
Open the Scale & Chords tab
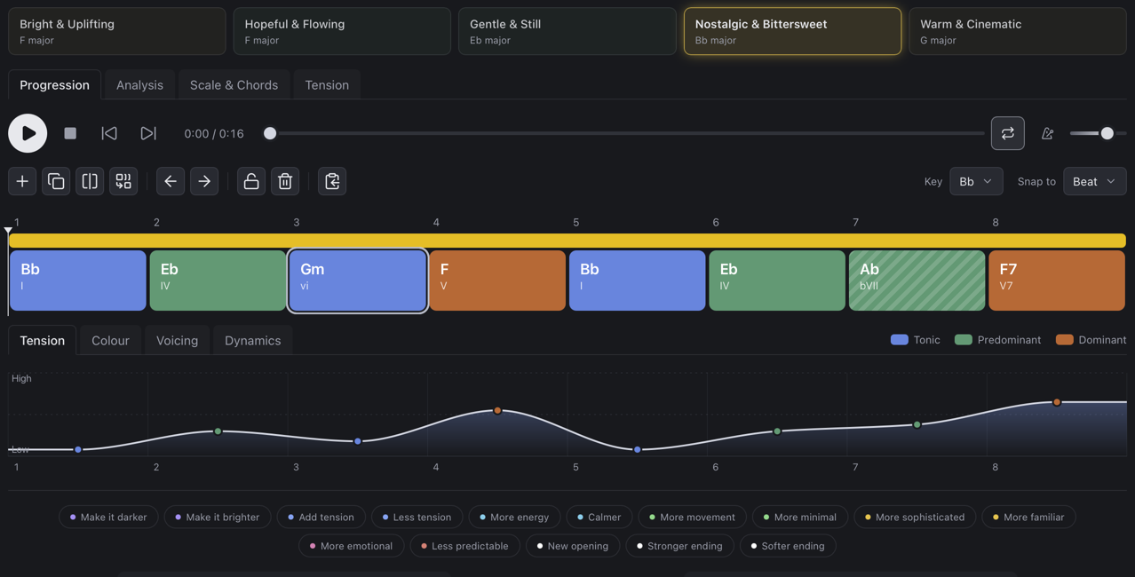click(234, 85)
